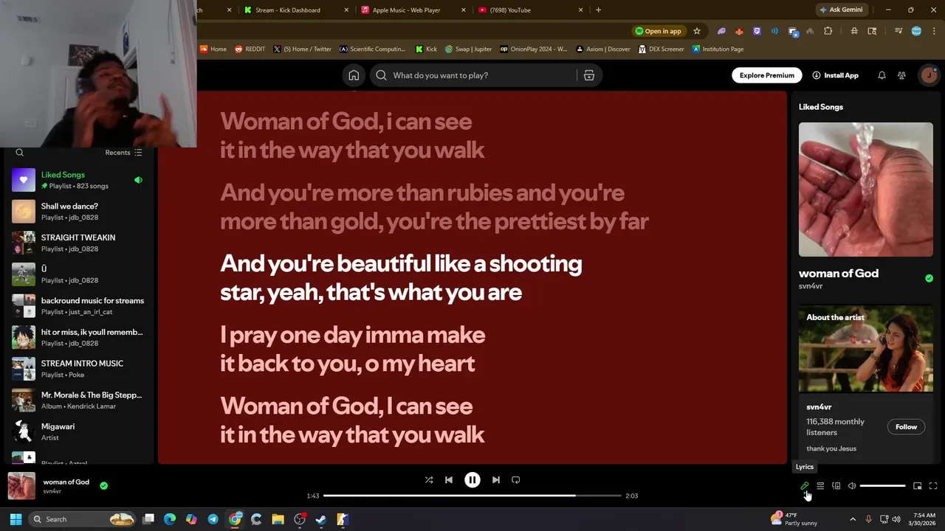Open STREAM INTRO MUSIC playlist
The height and width of the screenshot is (531, 945).
78,369
